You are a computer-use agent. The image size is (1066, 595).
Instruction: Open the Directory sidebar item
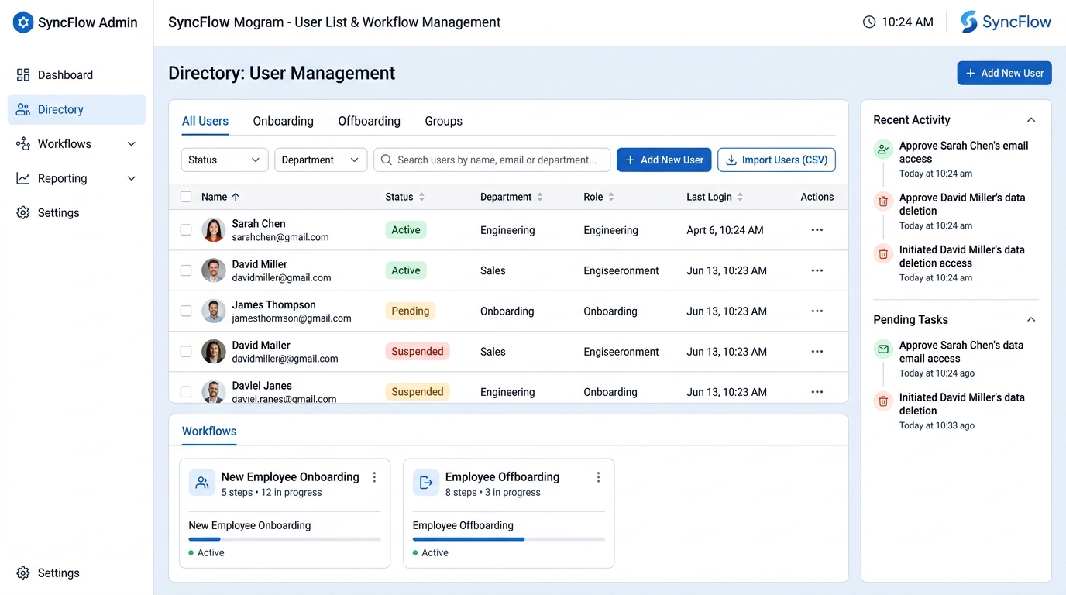76,109
